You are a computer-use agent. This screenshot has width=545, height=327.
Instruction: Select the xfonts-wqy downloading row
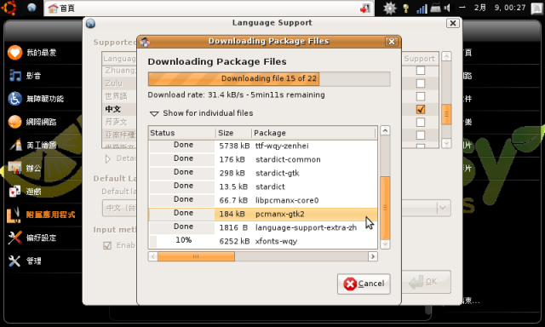[263, 241]
